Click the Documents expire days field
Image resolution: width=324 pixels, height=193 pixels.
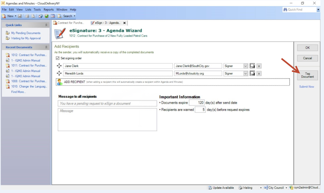click(x=197, y=103)
